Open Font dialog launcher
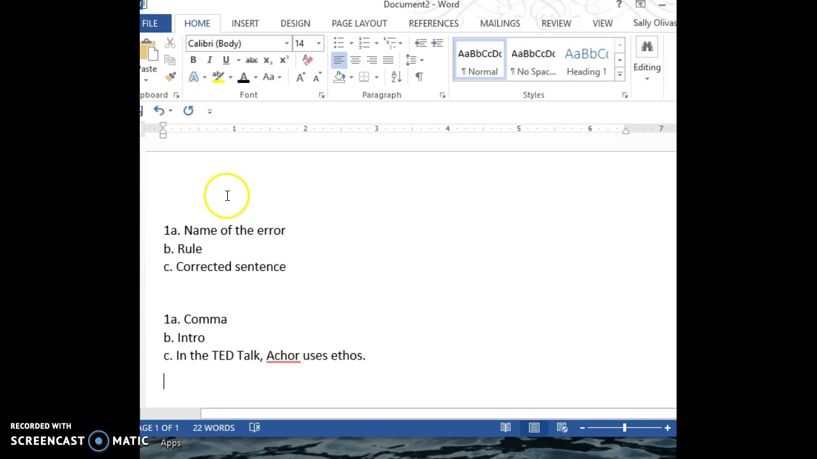 322,95
